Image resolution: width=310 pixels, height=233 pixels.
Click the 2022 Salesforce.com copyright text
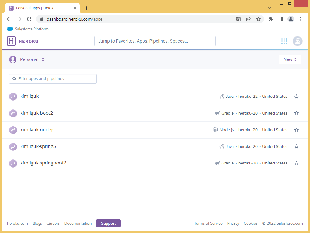click(283, 223)
